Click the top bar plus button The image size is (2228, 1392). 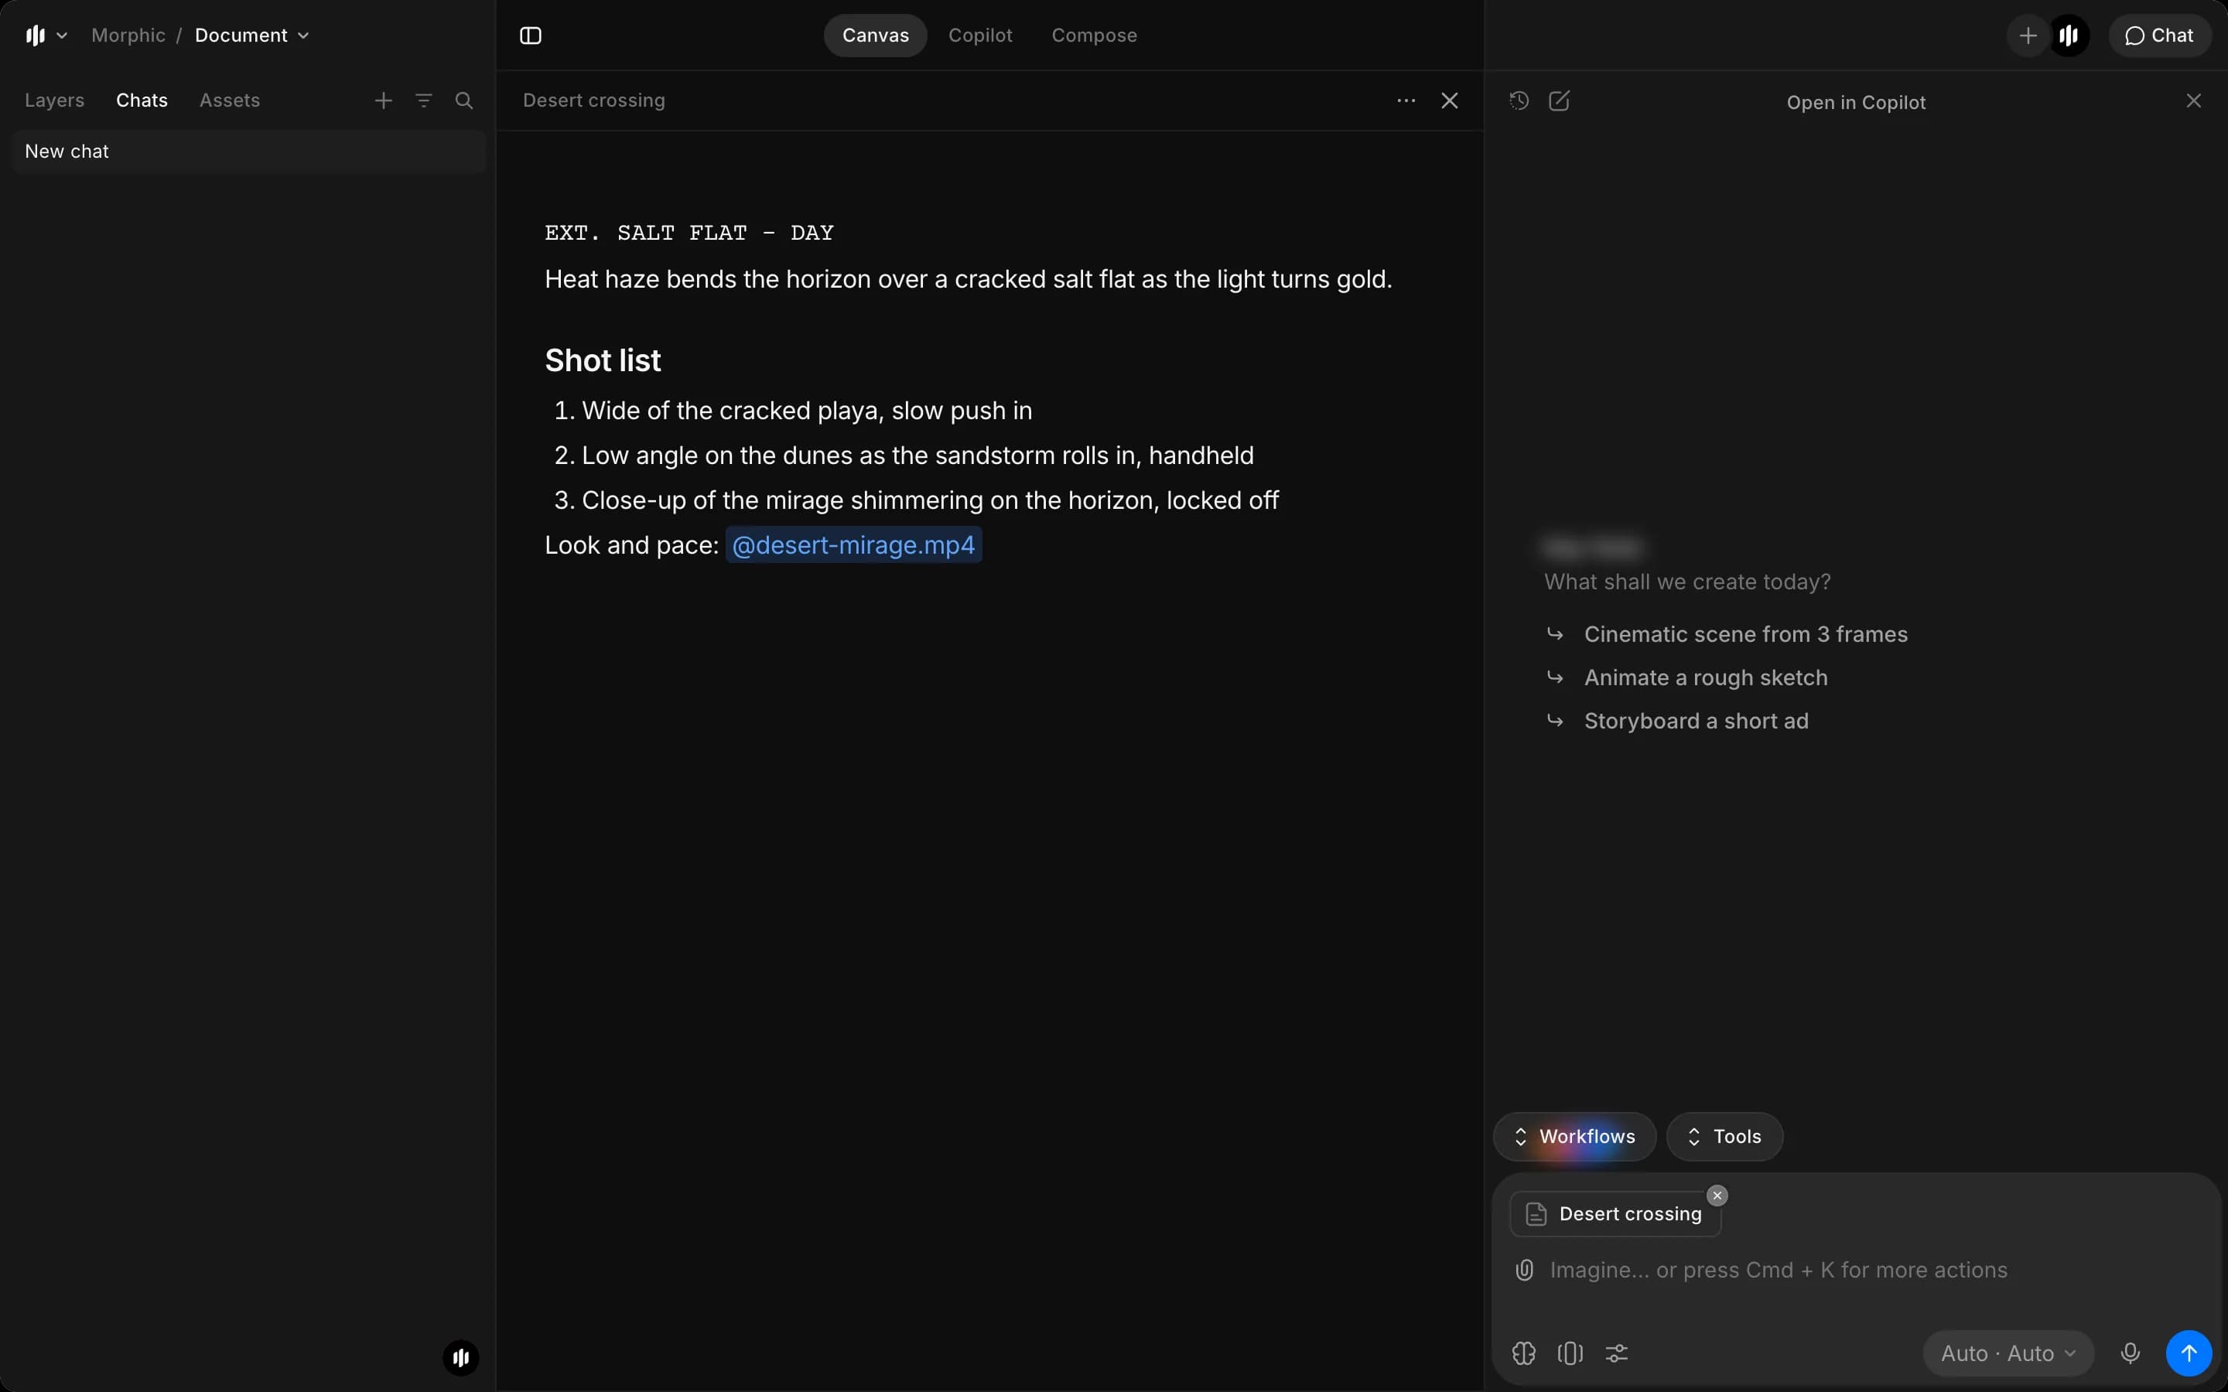click(x=2028, y=35)
